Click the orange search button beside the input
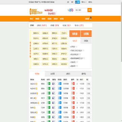The height and width of the screenshot is (122, 122). point(89,10)
